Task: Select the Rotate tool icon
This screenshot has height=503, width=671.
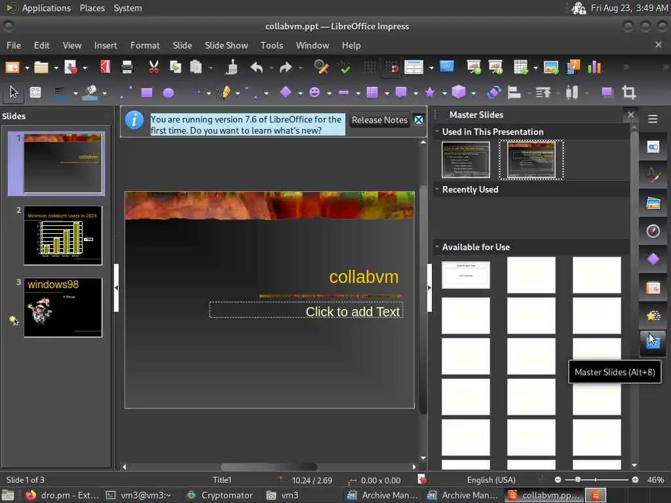Action: 493,92
